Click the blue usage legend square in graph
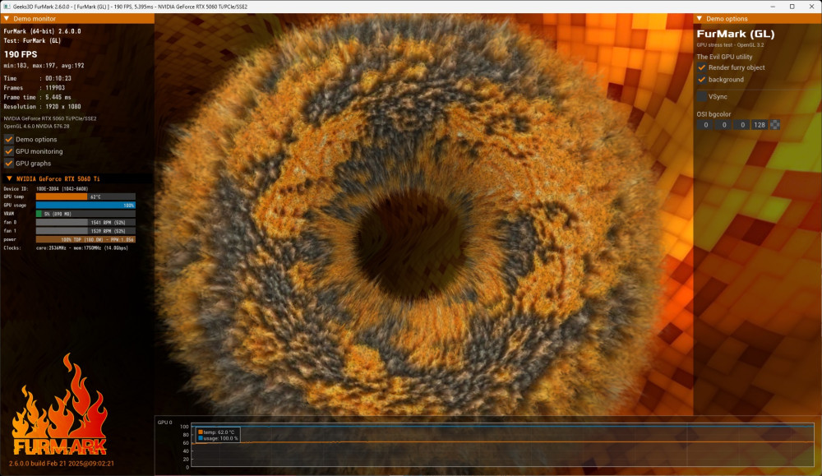The width and height of the screenshot is (822, 476). (201, 438)
